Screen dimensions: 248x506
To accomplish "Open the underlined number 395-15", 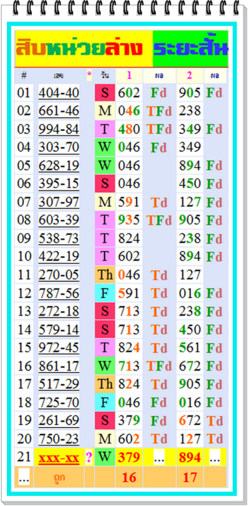I will [x=59, y=183].
